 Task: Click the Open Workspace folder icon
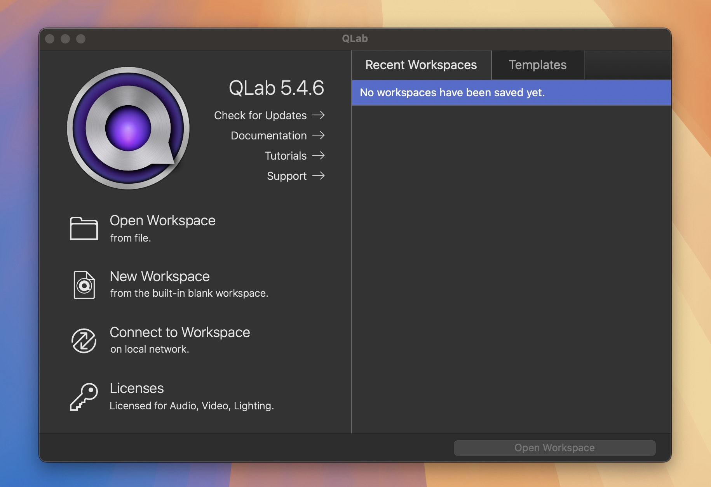[84, 228]
